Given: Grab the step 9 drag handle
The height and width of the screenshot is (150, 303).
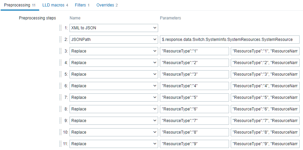Looking at the screenshot, I should pos(61,121).
